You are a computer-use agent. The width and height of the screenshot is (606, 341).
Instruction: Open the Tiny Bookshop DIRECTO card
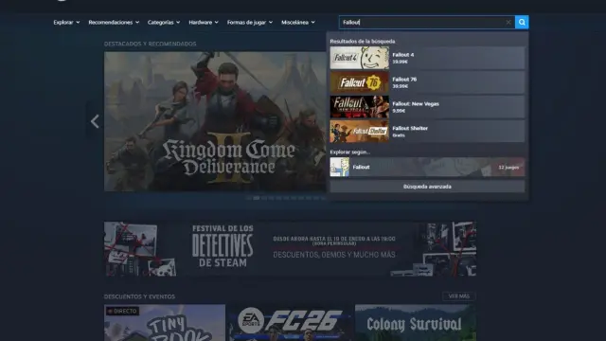pos(165,323)
